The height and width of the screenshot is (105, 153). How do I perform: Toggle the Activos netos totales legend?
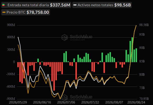(x=102, y=5)
